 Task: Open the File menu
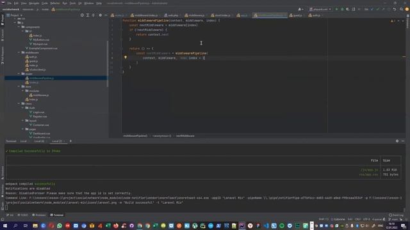point(10,3)
